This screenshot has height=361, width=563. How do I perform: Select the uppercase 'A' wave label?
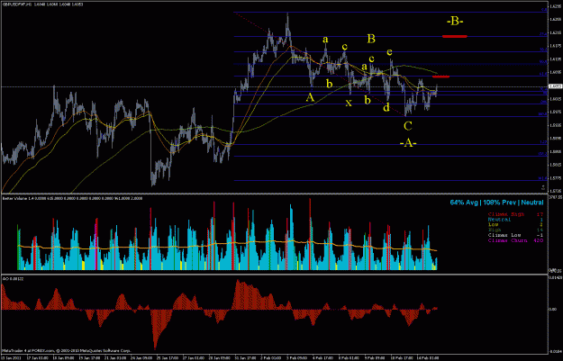pos(310,97)
